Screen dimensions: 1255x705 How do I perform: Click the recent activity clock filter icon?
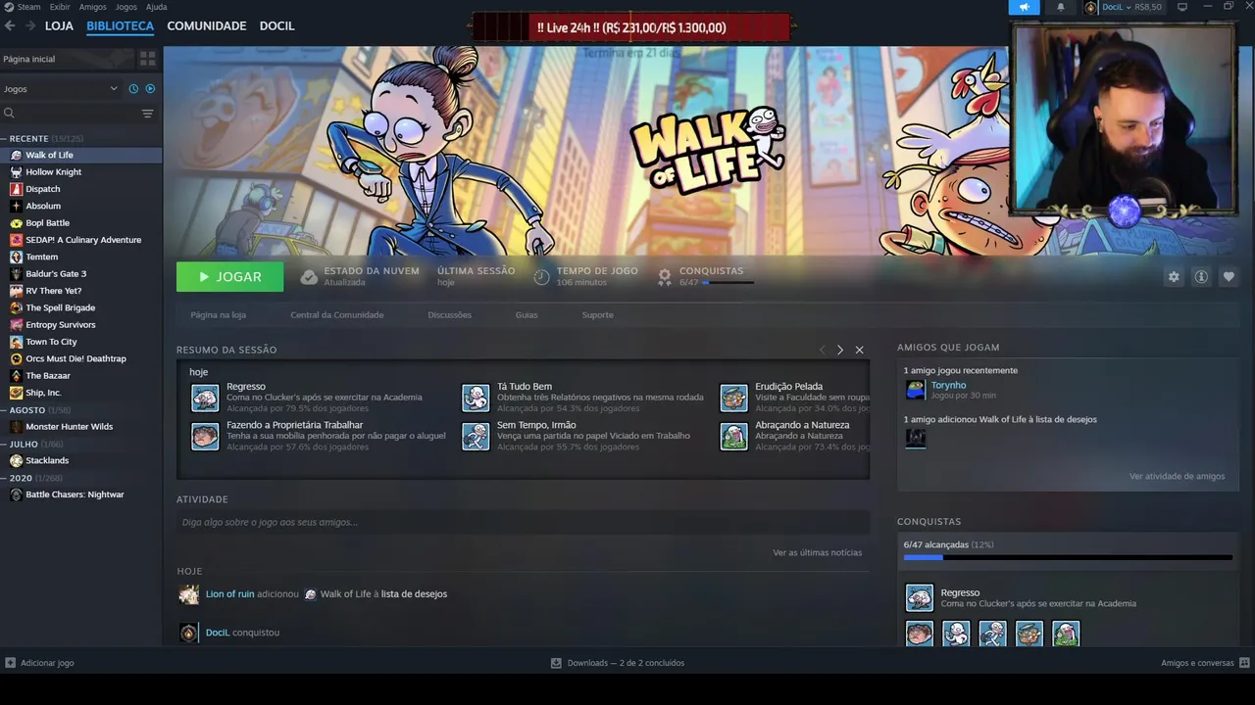[x=133, y=88]
